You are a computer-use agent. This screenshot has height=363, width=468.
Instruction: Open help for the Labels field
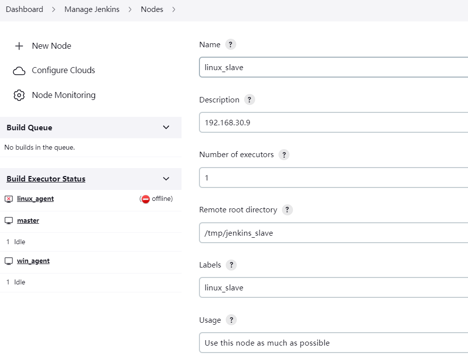click(231, 265)
